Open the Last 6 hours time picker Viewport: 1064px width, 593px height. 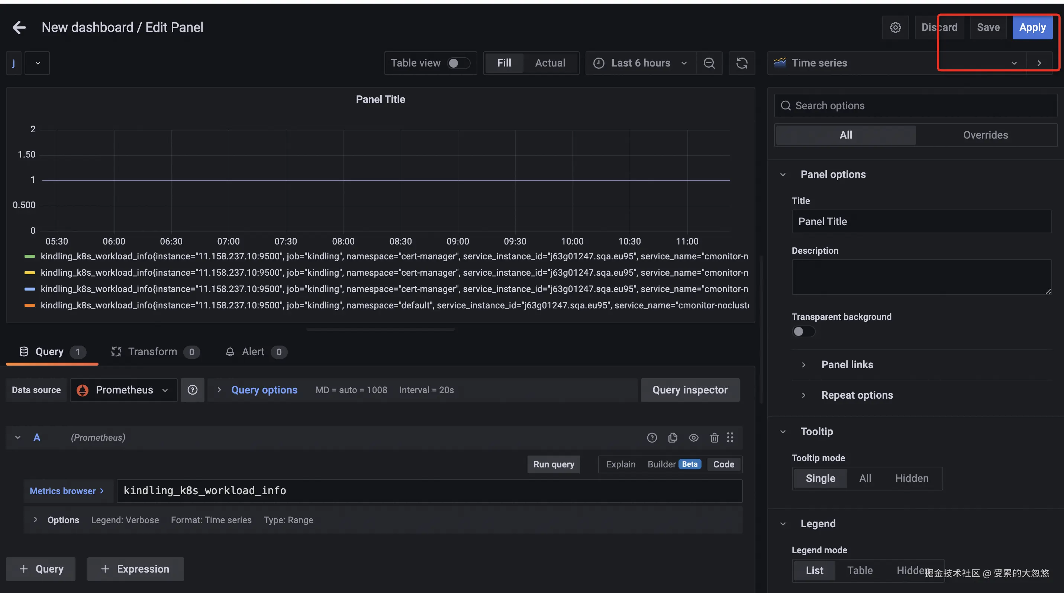pos(640,63)
